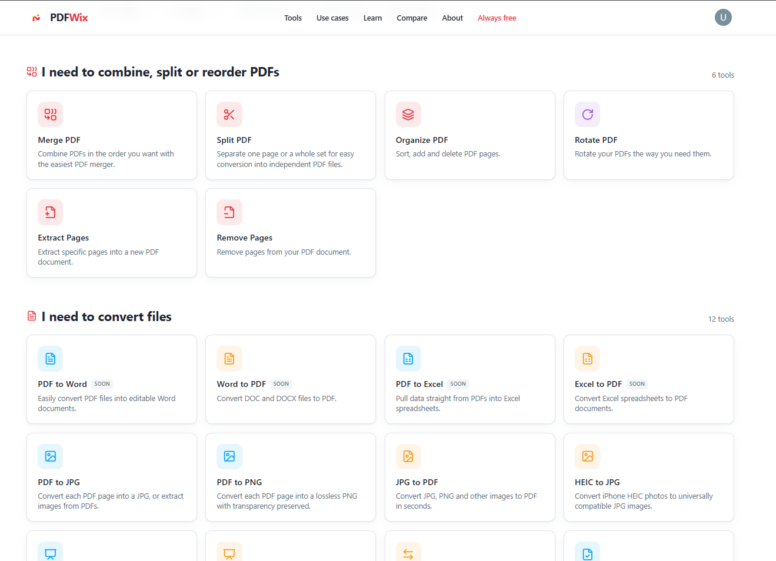This screenshot has height=561, width=776.
Task: Click the JPG to PDF icon
Action: point(408,456)
